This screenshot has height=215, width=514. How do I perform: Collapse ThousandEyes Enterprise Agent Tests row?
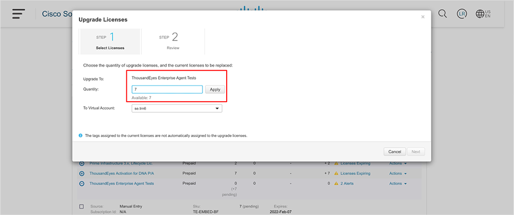click(x=82, y=183)
